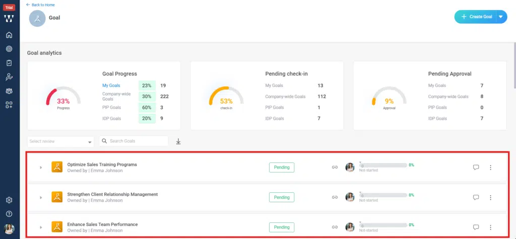Screen dimensions: 516x239
Task: Open comments for Enhance Sales Team Performance
Action: pyautogui.click(x=476, y=227)
